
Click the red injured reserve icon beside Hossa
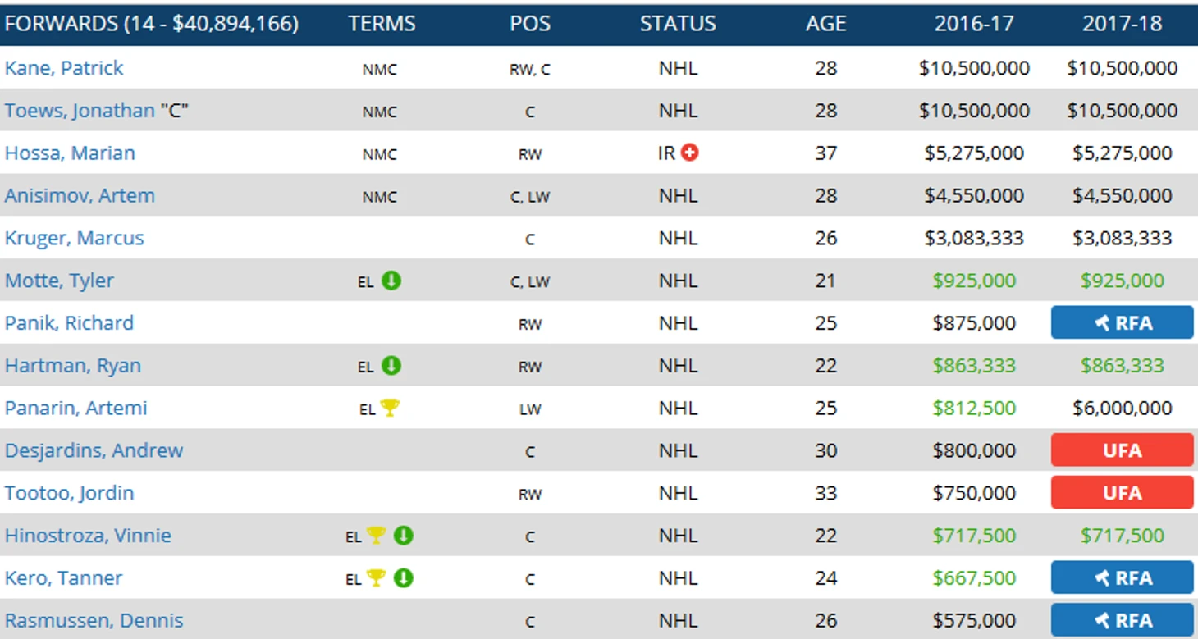point(690,153)
